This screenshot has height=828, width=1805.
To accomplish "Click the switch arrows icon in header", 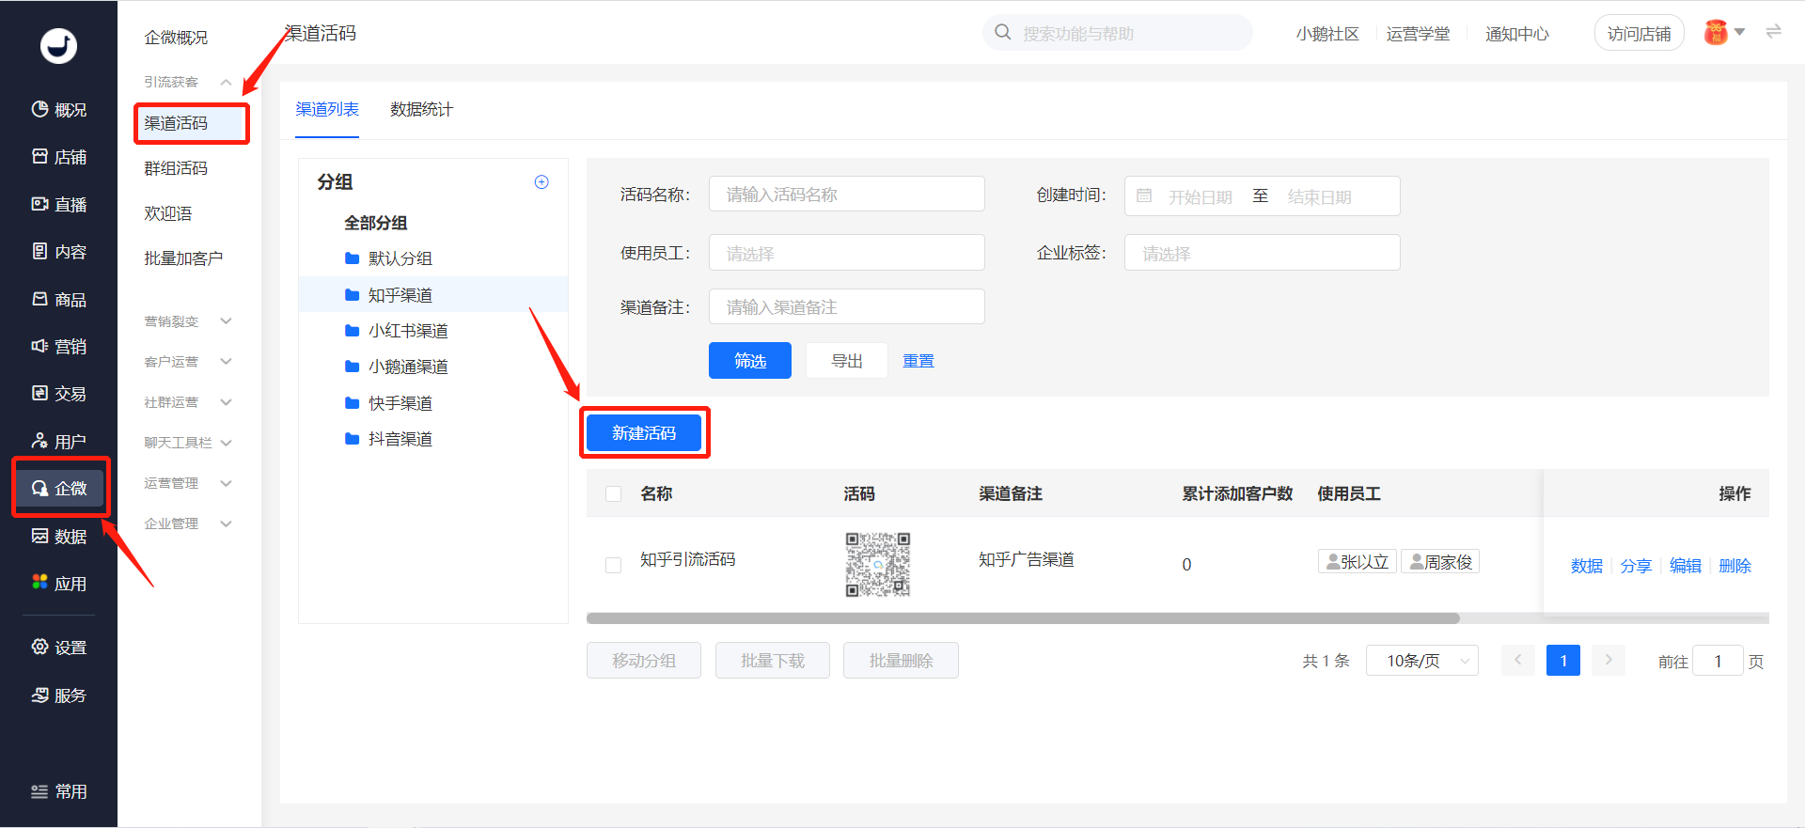I will point(1773,32).
